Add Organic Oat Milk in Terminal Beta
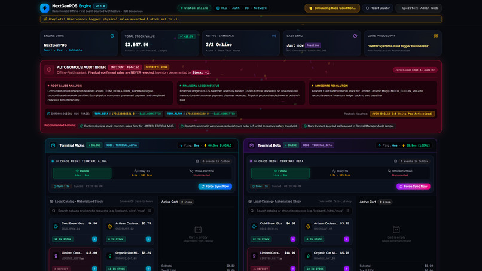 346,269
